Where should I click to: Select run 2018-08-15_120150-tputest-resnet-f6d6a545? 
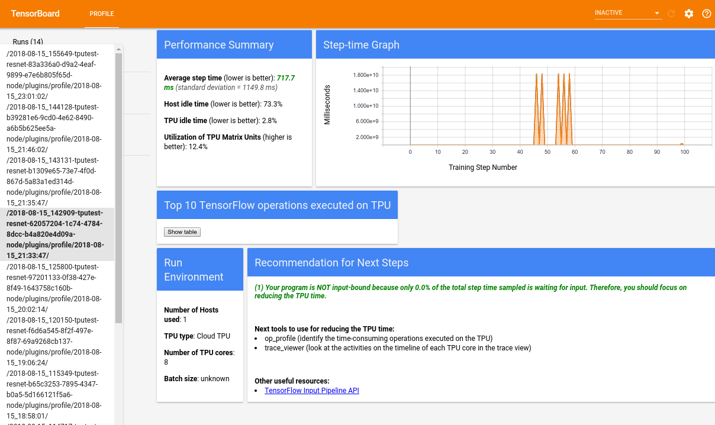tap(57, 341)
